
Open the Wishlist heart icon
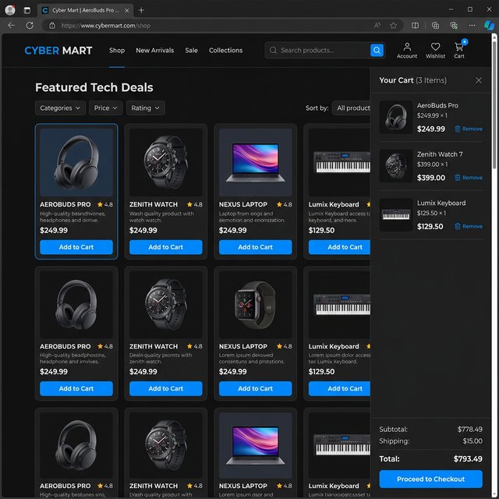coord(435,50)
